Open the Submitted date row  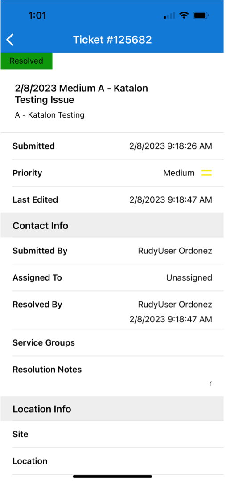click(112, 146)
